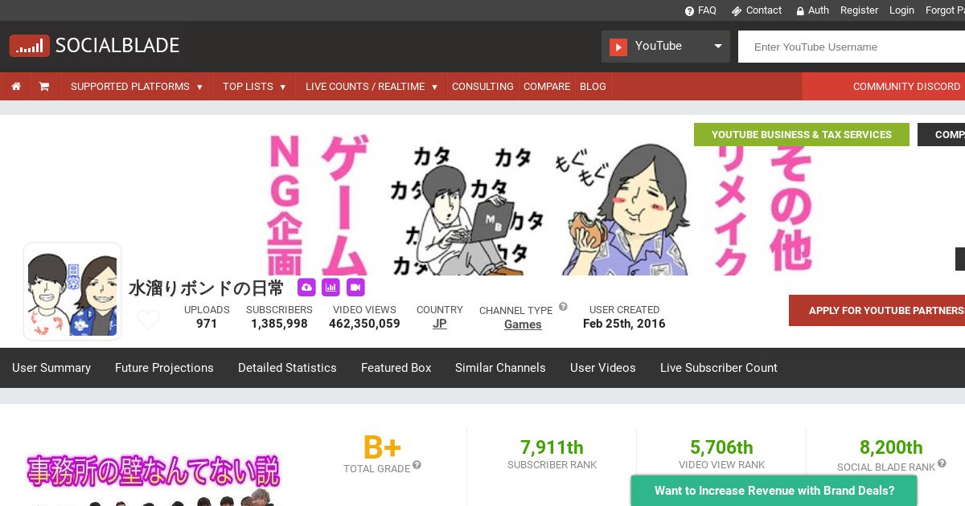Click the 7,911th subscriber rank value
965x506 pixels.
[x=552, y=447]
